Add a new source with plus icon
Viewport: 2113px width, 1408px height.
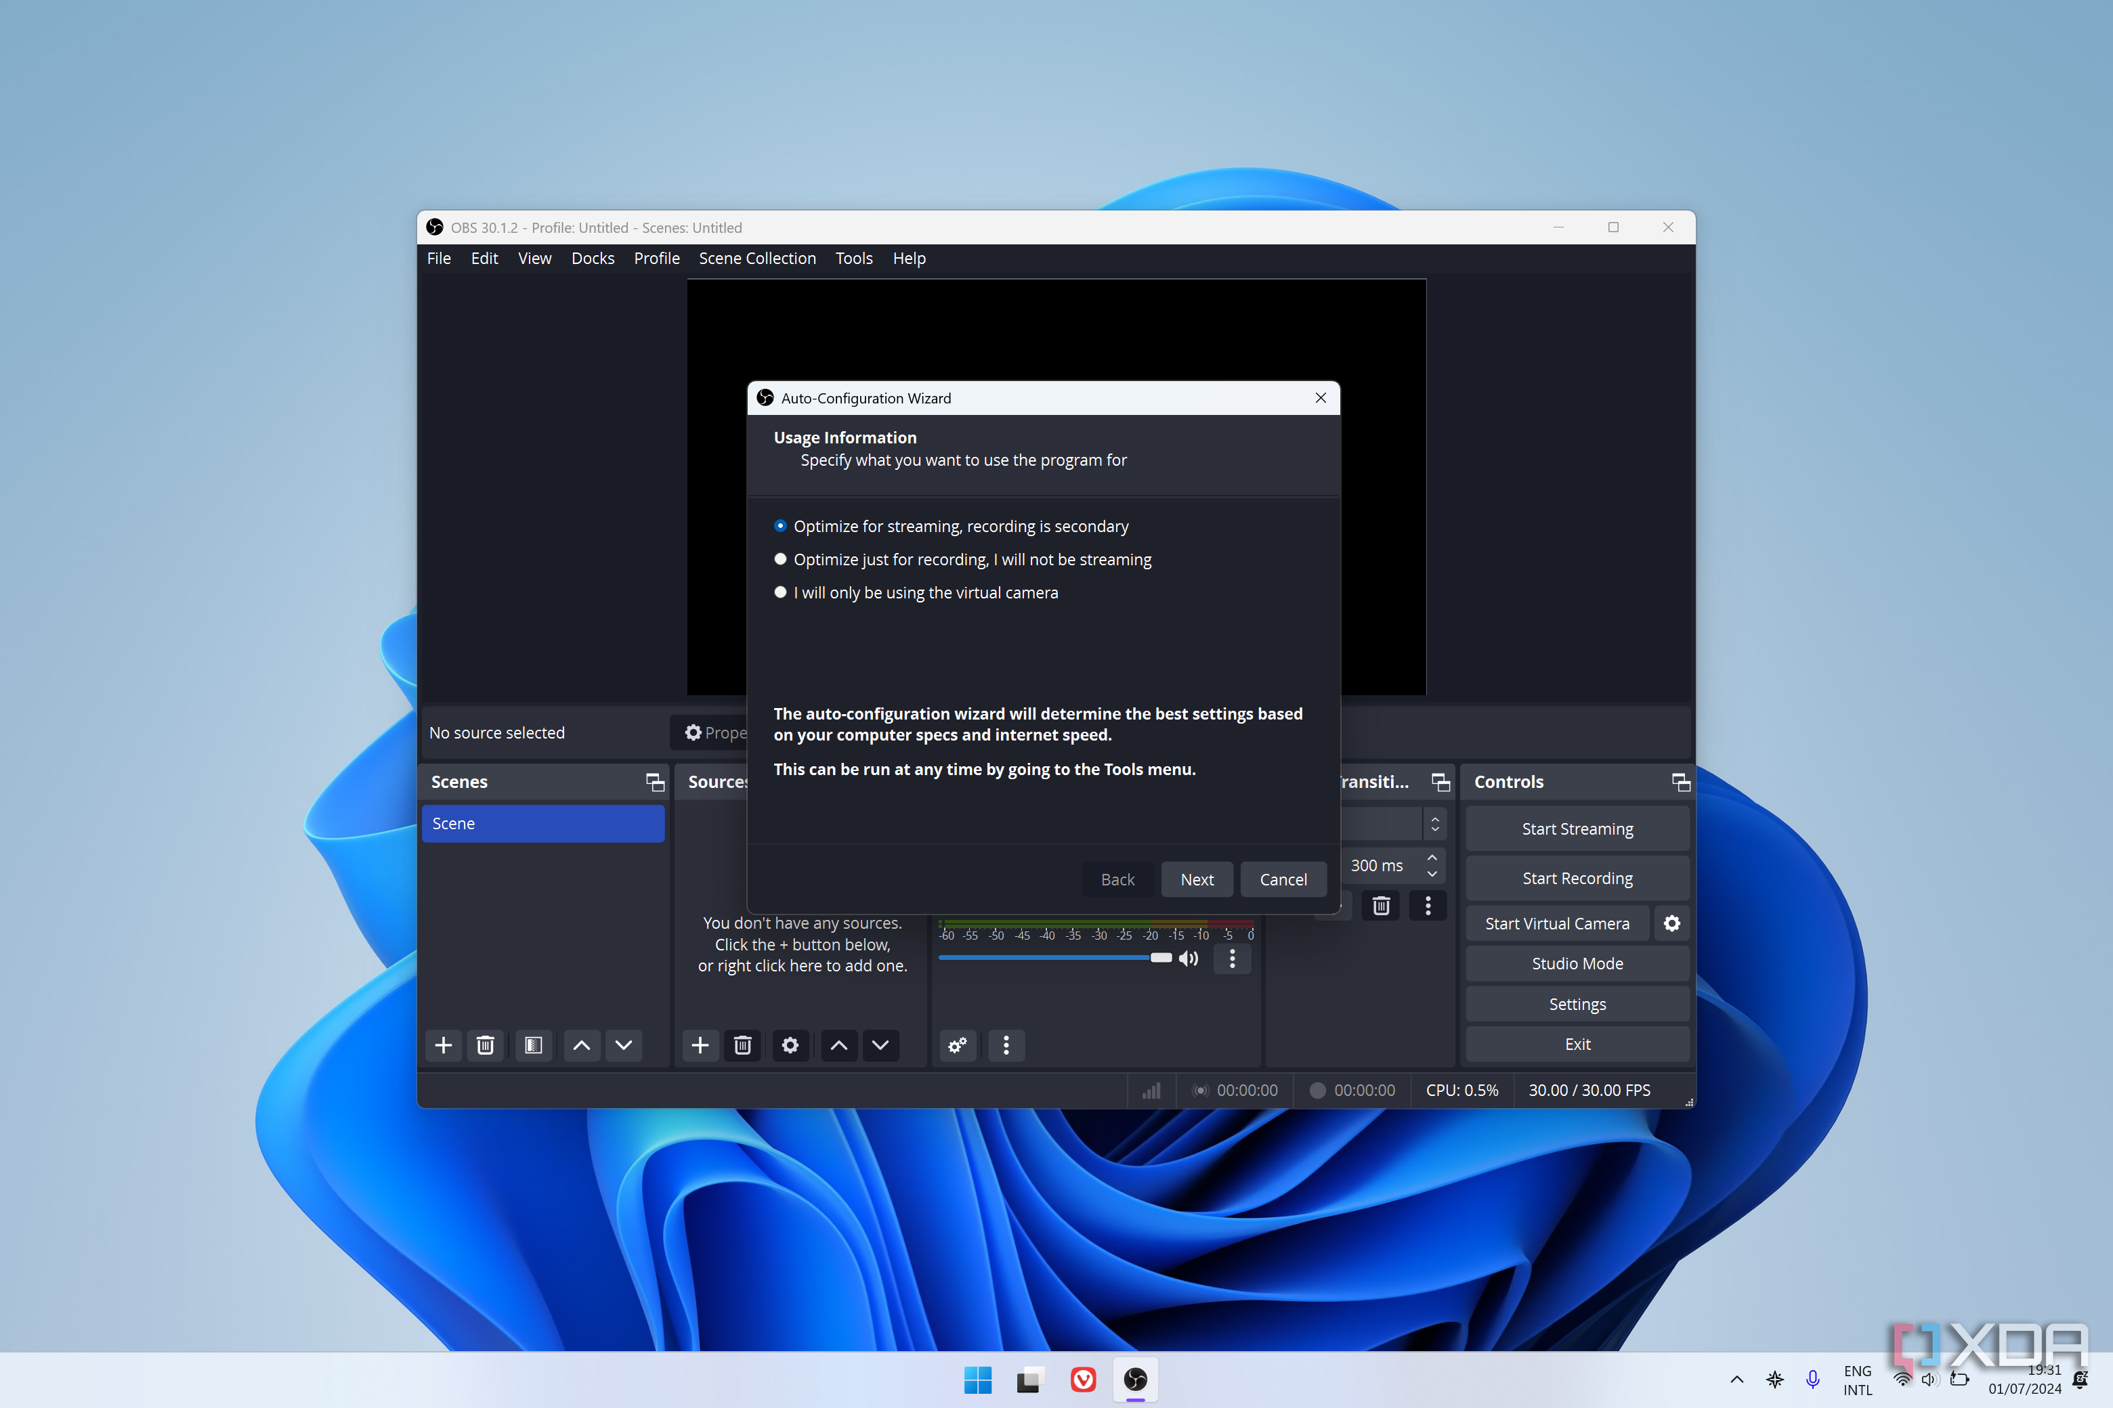click(700, 1045)
